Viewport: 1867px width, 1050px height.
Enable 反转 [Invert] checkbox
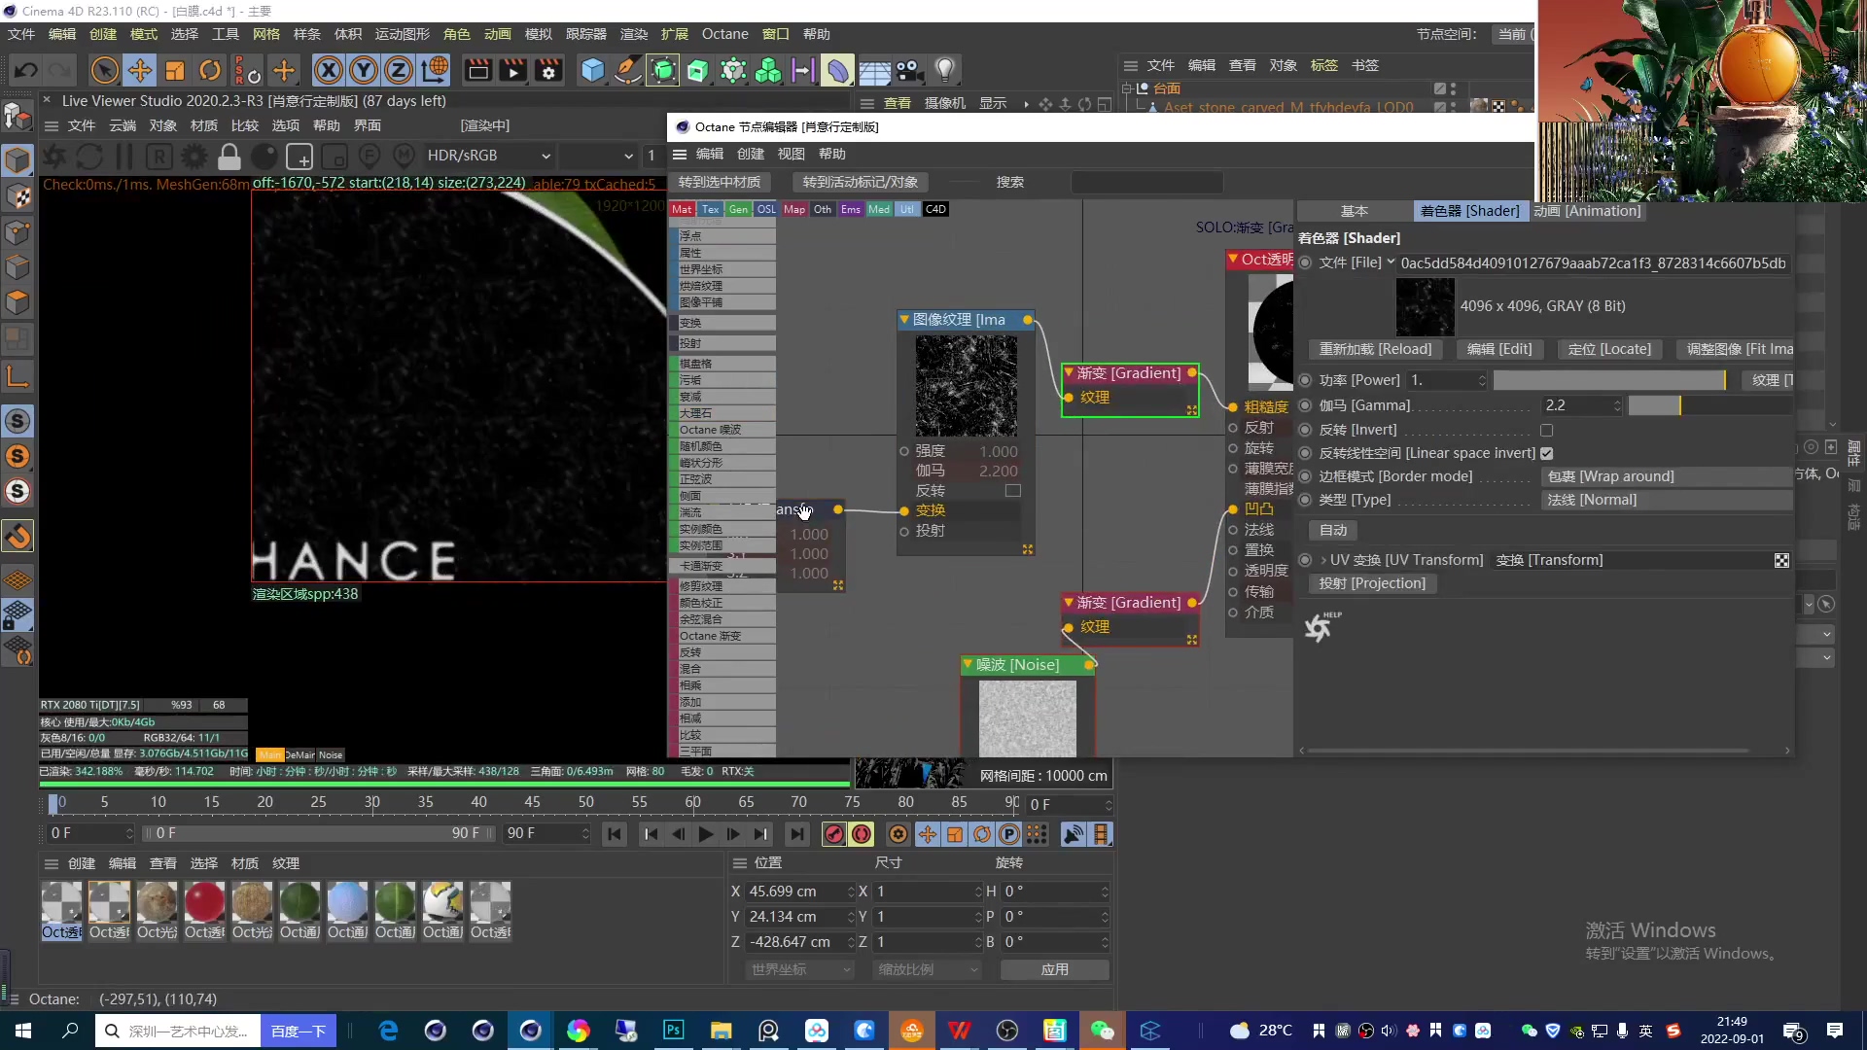pyautogui.click(x=1546, y=430)
